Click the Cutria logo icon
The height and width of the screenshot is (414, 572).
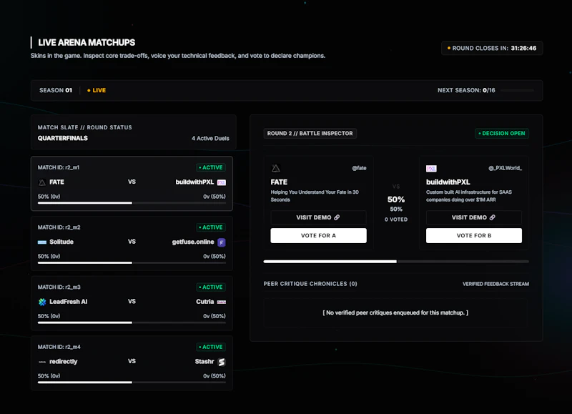point(222,302)
